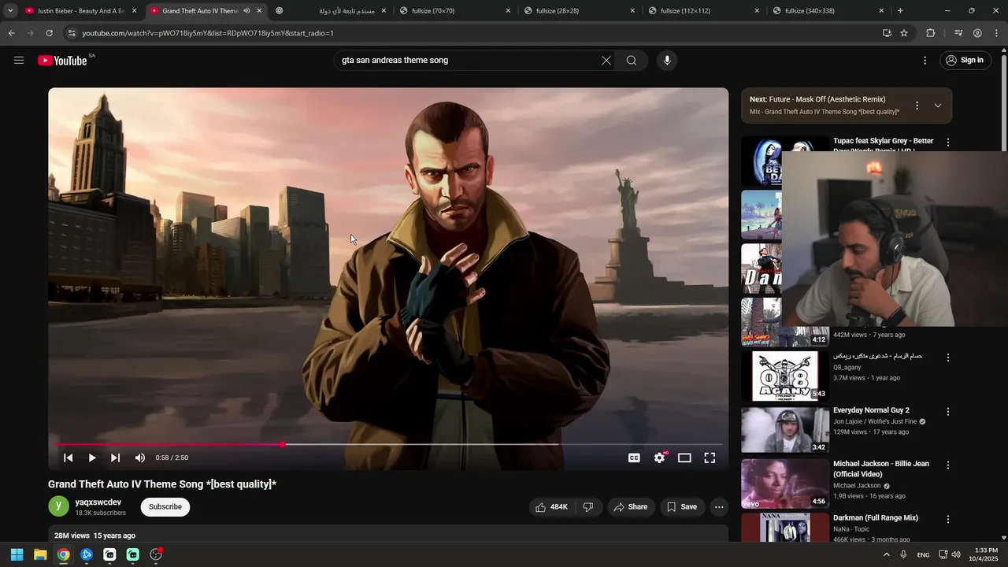
Task: Open options menu for Darkman Full Range Mix
Action: pos(948,520)
